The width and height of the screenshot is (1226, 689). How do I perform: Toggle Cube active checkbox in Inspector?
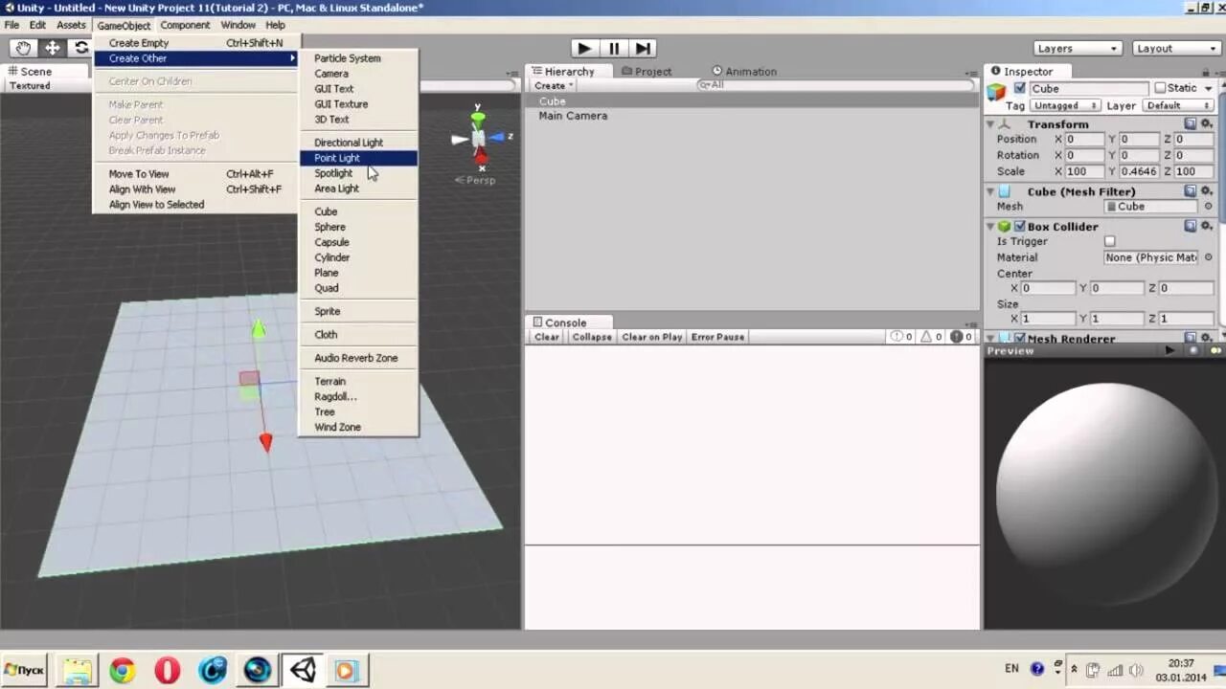pos(1020,88)
